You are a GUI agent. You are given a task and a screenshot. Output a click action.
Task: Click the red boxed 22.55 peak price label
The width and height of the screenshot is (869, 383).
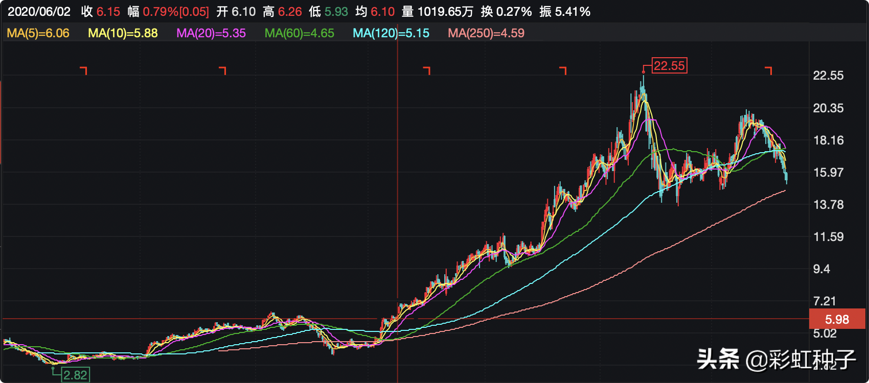670,66
